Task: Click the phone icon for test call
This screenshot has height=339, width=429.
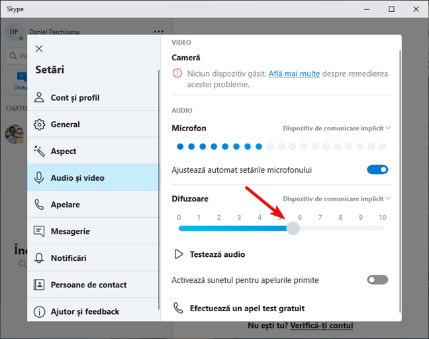Action: tap(178, 308)
